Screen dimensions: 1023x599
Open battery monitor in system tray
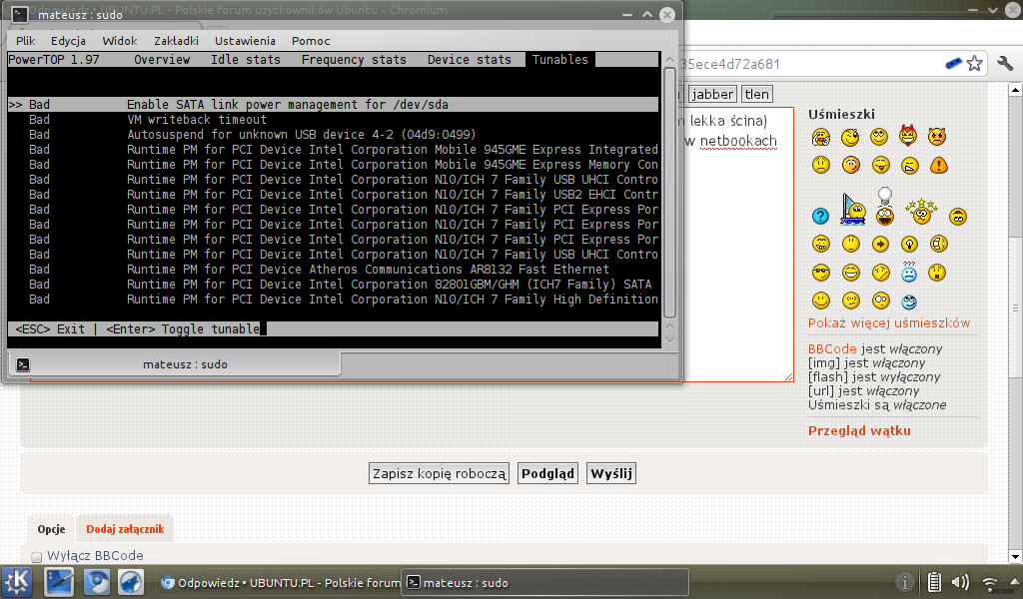934,582
